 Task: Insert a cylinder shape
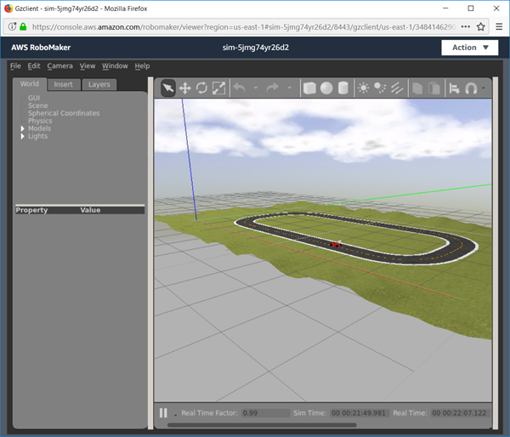(x=343, y=88)
